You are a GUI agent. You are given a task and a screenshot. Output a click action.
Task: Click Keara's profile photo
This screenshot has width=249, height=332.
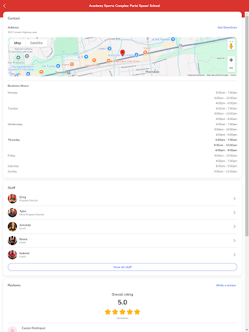(12, 241)
